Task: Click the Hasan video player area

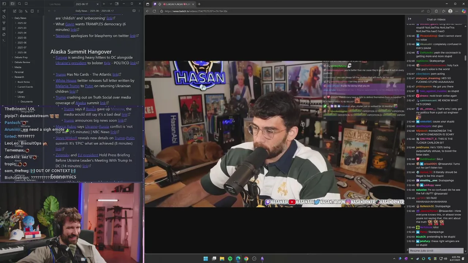Action: point(275,134)
